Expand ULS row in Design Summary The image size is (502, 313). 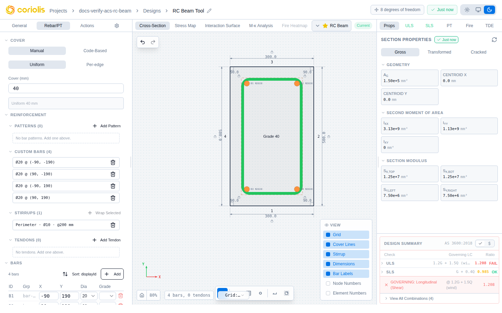pyautogui.click(x=382, y=263)
